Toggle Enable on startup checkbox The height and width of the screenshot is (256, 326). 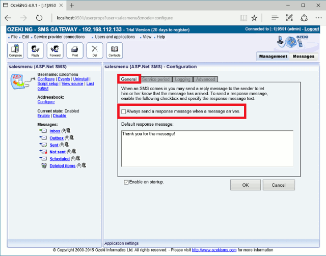coord(126,182)
